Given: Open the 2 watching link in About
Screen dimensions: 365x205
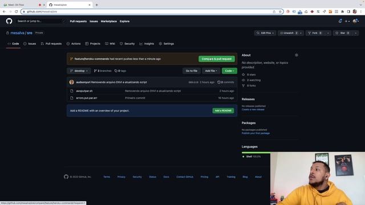Looking at the screenshot, I should [x=252, y=80].
